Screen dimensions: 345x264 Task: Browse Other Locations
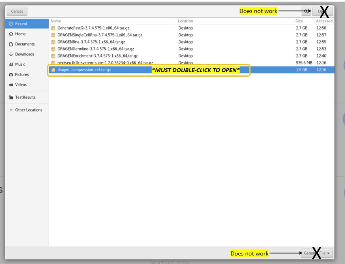tap(28, 110)
